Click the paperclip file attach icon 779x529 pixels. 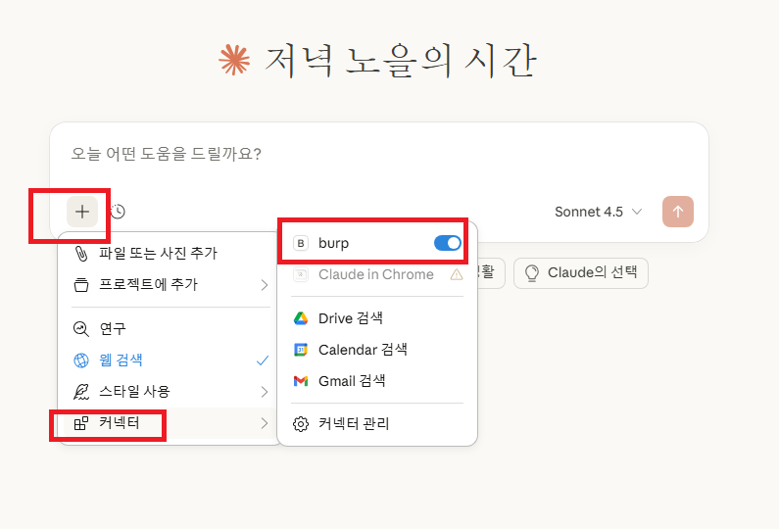pyautogui.click(x=81, y=254)
